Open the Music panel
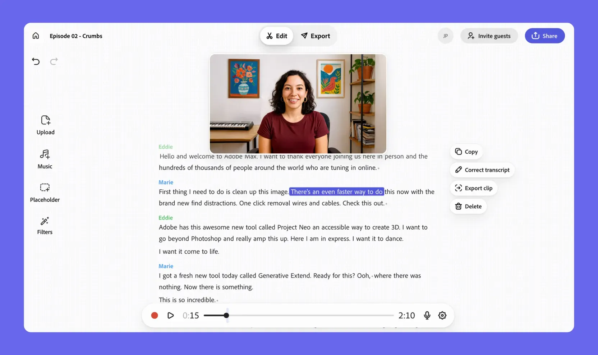598x355 pixels. (45, 159)
